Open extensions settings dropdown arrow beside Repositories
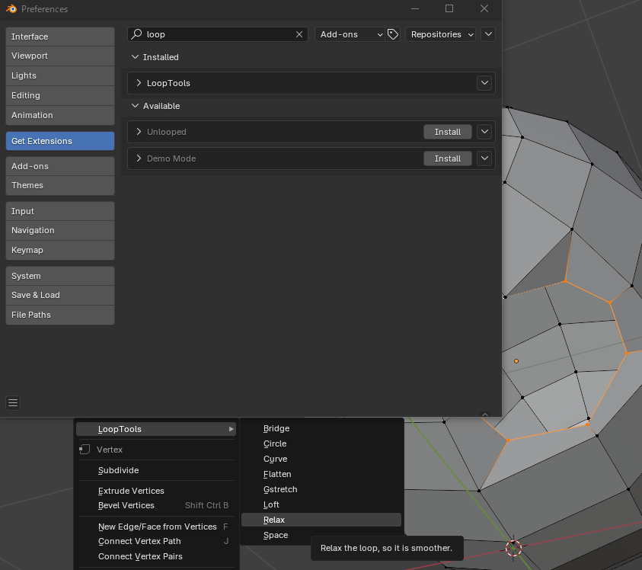This screenshot has width=642, height=570. pos(488,34)
